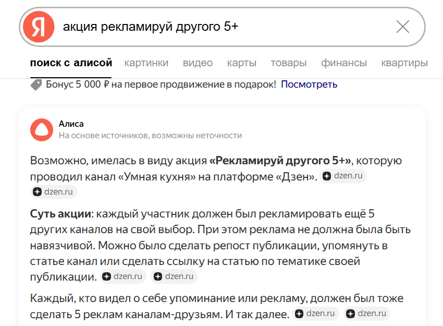
Task: Select the 'поиск с алисой' tab
Action: 71,63
